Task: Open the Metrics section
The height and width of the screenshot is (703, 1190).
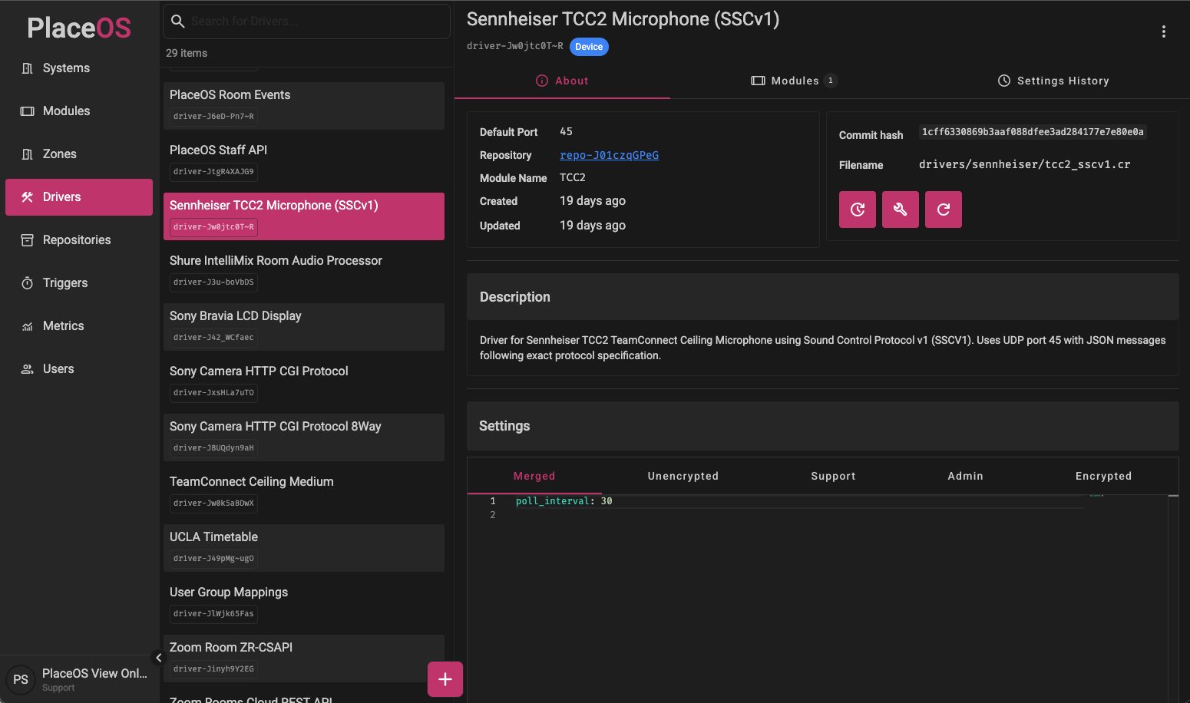Action: pos(63,325)
